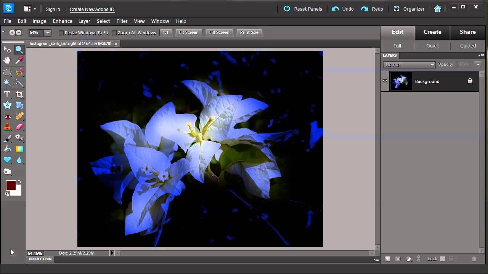Screen dimensions: 488x274
Task: Enable Resize Windows To Fit checkbox
Action: 61,33
